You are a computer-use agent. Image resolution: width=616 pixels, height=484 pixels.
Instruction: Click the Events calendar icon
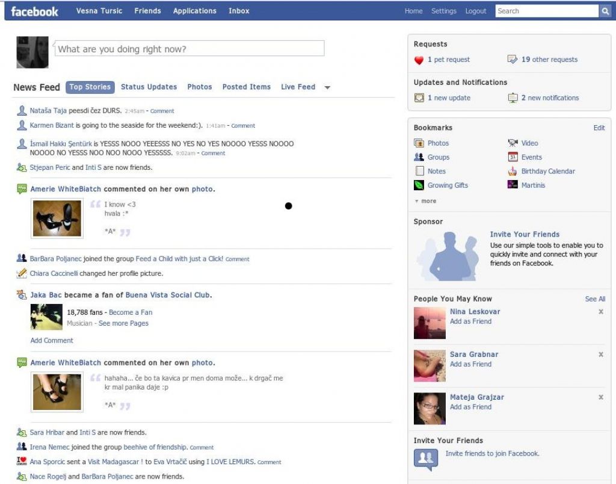(513, 157)
